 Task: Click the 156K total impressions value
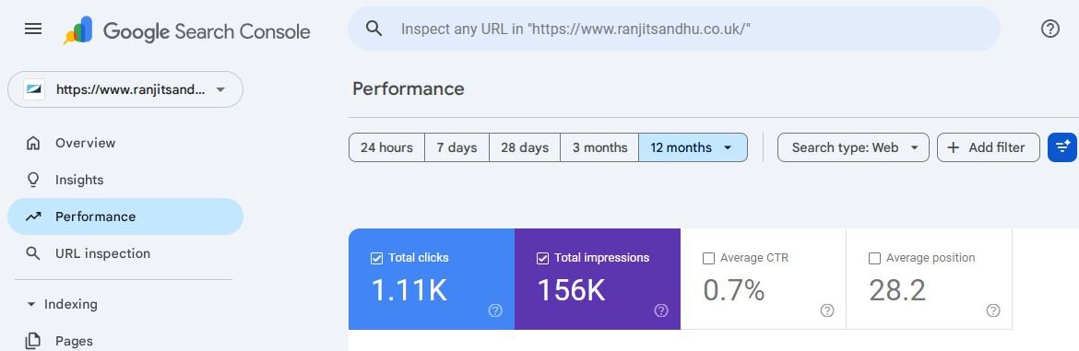571,290
